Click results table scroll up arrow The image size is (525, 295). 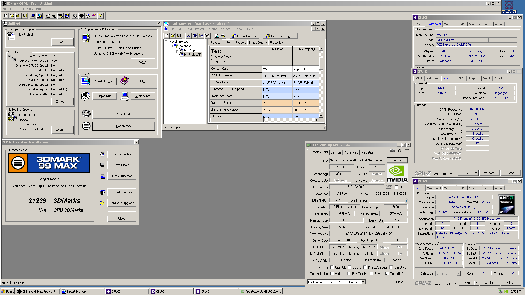click(321, 49)
